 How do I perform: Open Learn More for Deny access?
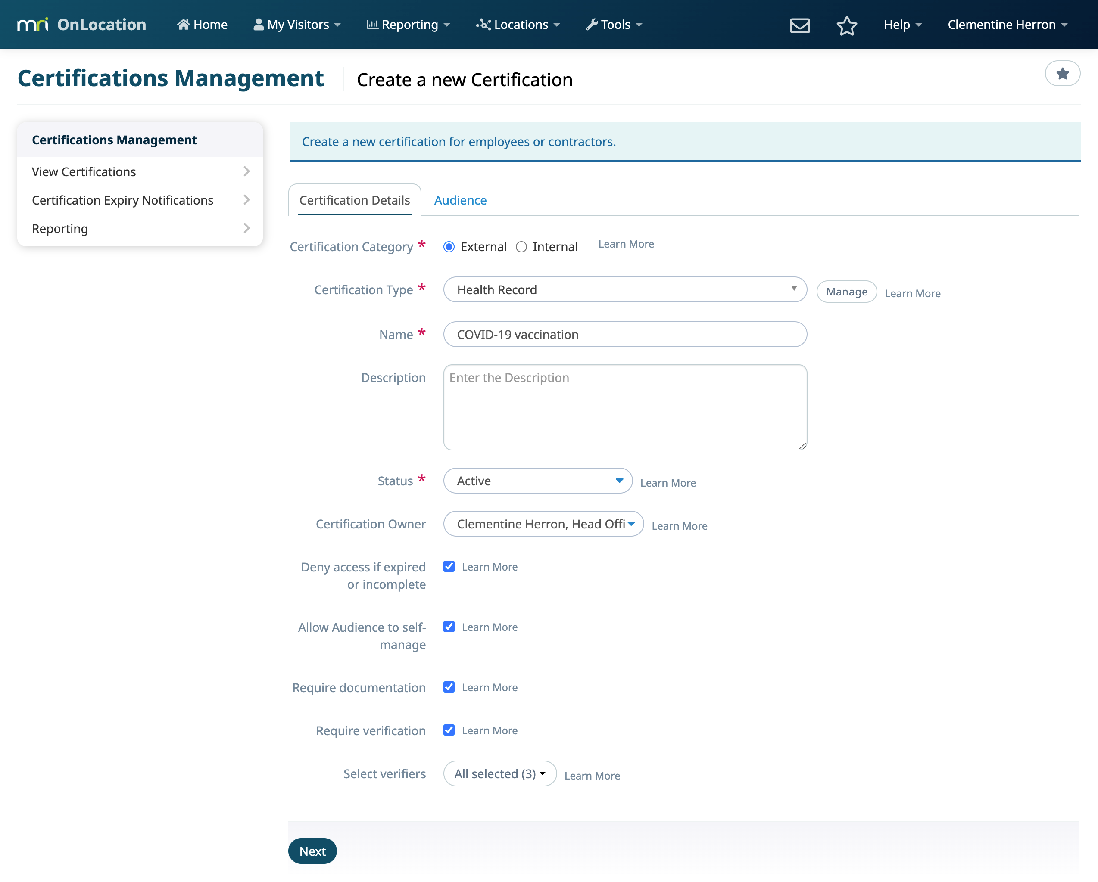coord(490,567)
